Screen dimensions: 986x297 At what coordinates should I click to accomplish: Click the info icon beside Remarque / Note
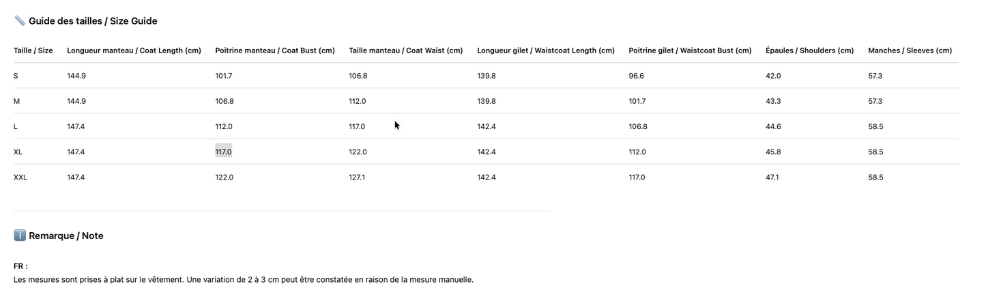click(x=19, y=236)
